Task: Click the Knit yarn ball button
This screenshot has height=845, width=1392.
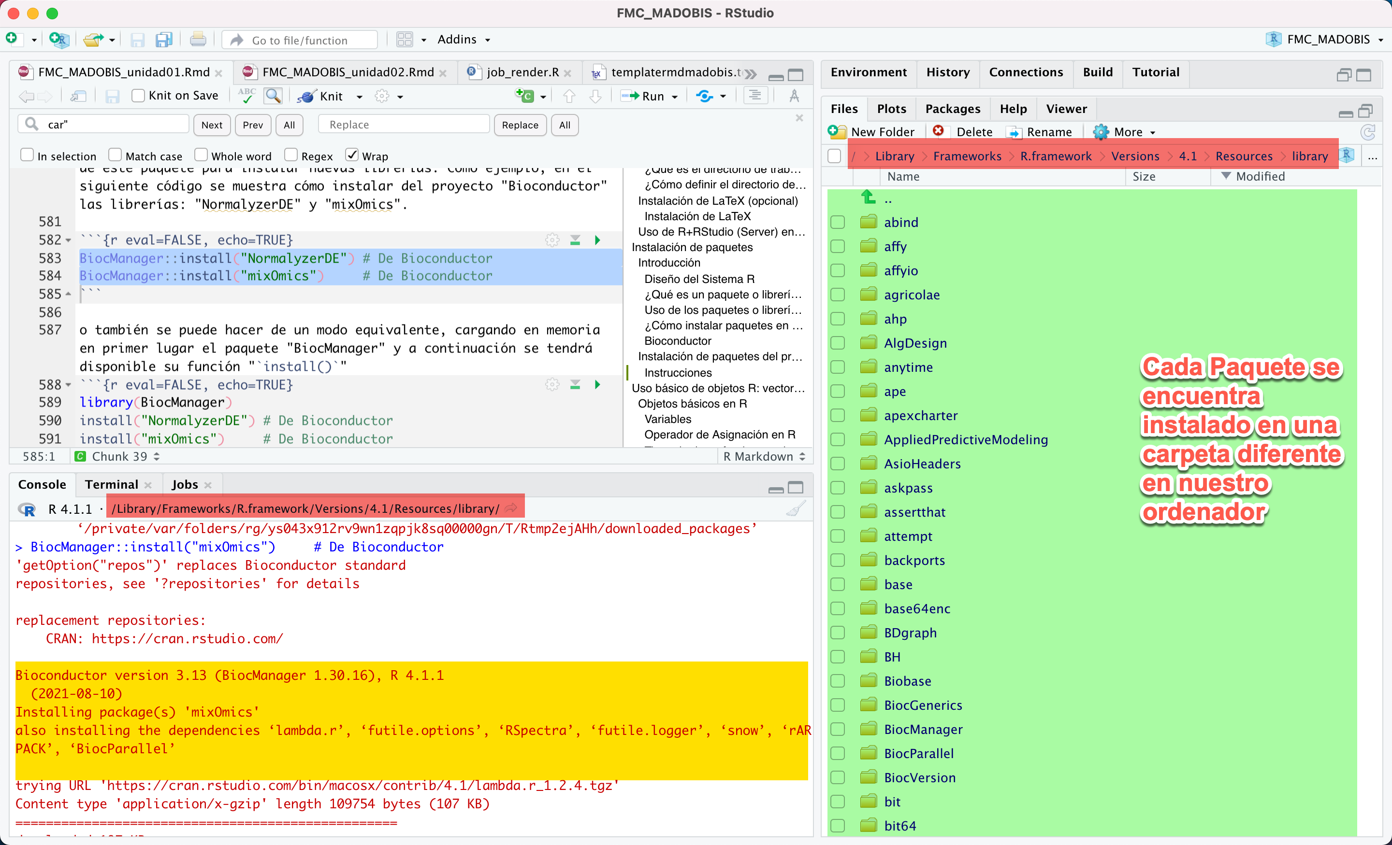Action: pos(307,97)
